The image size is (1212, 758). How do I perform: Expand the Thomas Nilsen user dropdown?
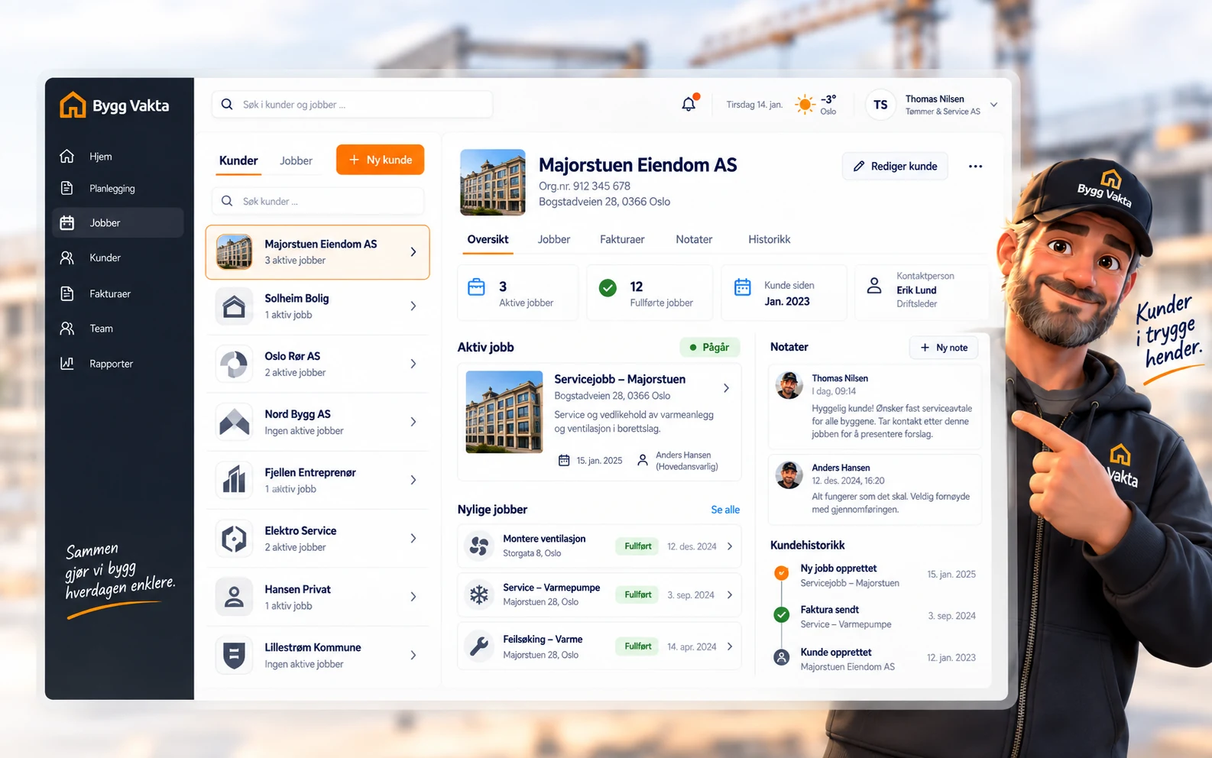(x=993, y=105)
